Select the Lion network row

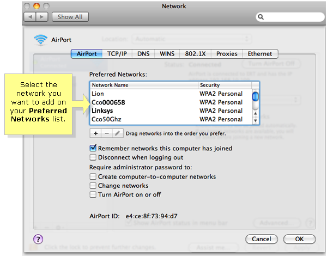pos(171,94)
